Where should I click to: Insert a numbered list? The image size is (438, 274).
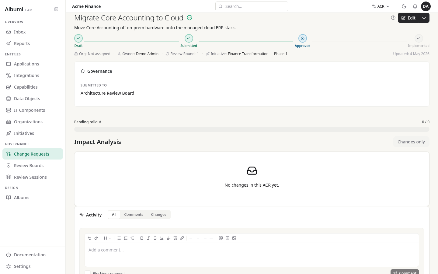(x=126, y=238)
